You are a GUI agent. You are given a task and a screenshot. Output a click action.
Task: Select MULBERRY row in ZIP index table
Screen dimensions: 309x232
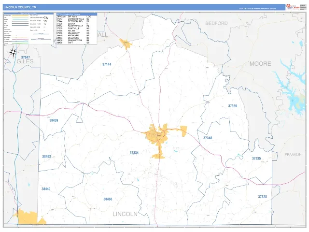click(x=73, y=33)
